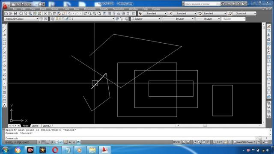The image size is (274, 154).
Task: Expand the layer 0 dropdown list
Action: [x=113, y=19]
